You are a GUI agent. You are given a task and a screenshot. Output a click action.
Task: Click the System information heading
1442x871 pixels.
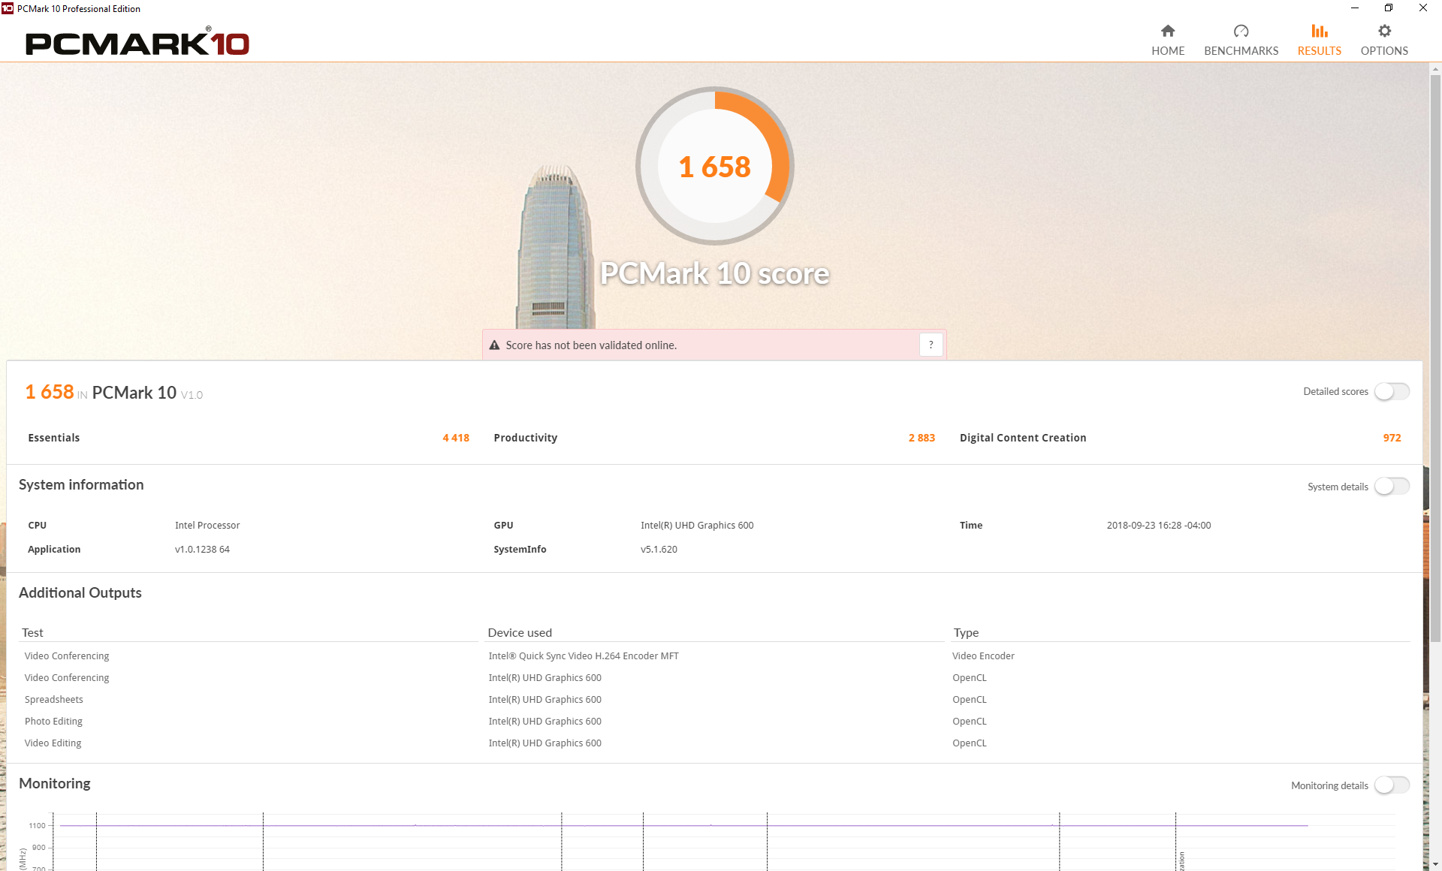pyautogui.click(x=81, y=485)
